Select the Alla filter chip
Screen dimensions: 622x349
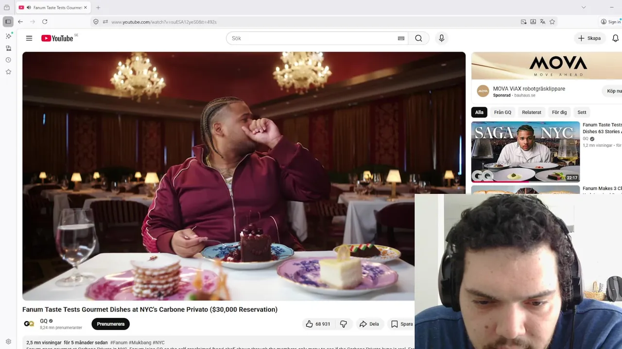479,112
